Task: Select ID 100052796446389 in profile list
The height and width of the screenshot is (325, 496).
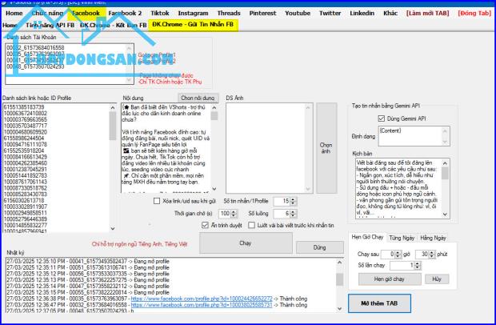Action: click(x=26, y=219)
